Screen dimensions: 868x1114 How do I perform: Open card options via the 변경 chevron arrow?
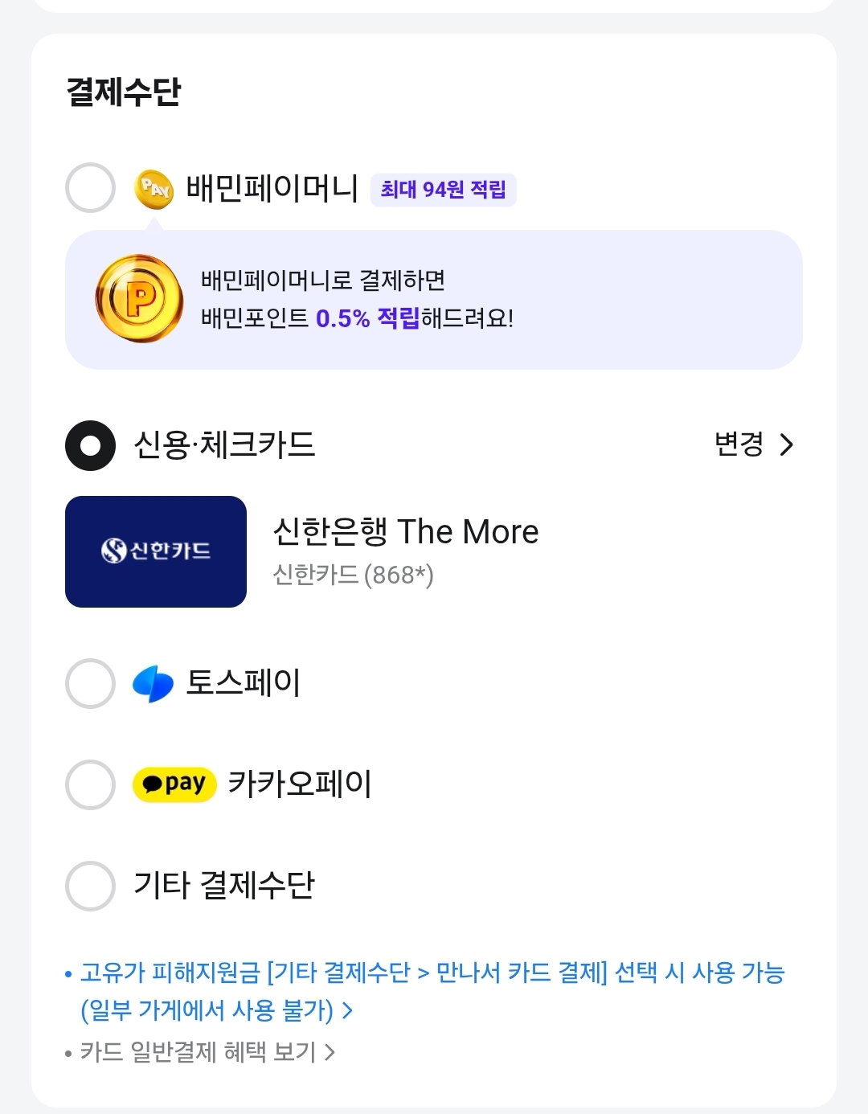pos(787,444)
